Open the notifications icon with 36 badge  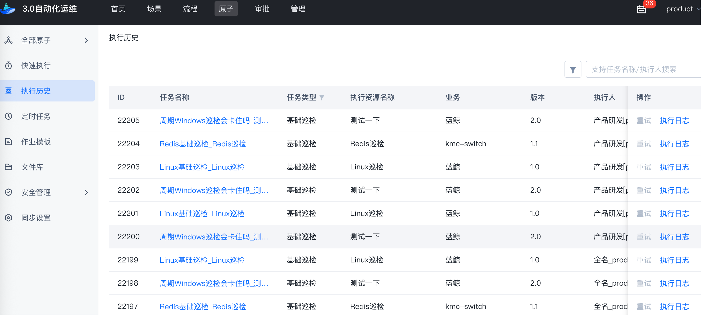point(641,9)
